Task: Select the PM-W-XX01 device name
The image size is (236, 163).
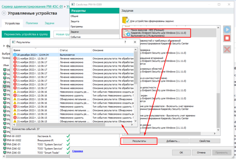Action: point(14,136)
